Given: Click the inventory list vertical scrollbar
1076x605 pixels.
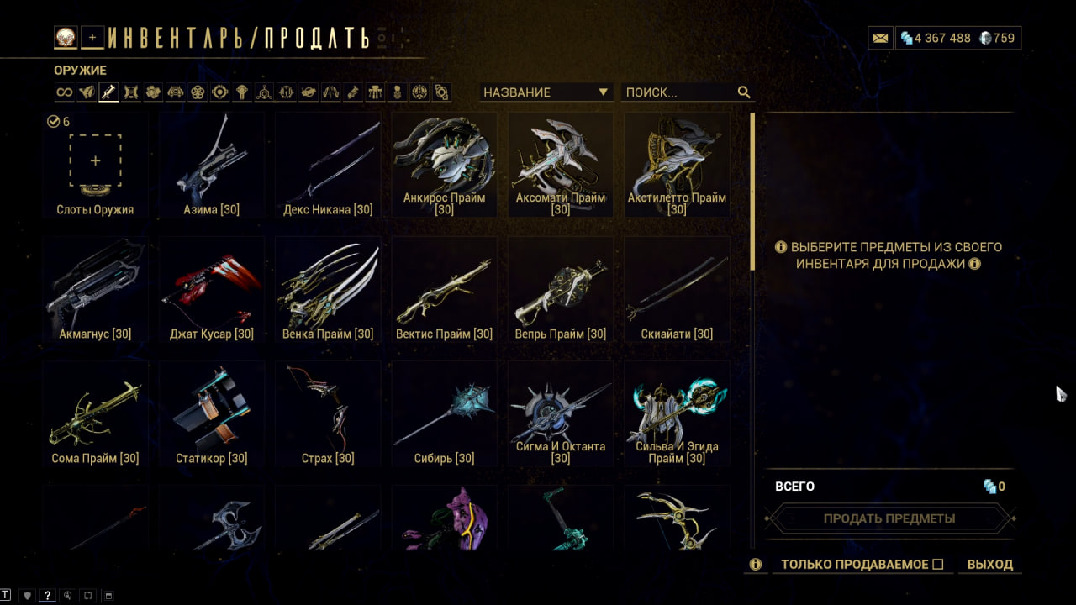Looking at the screenshot, I should tap(752, 329).
